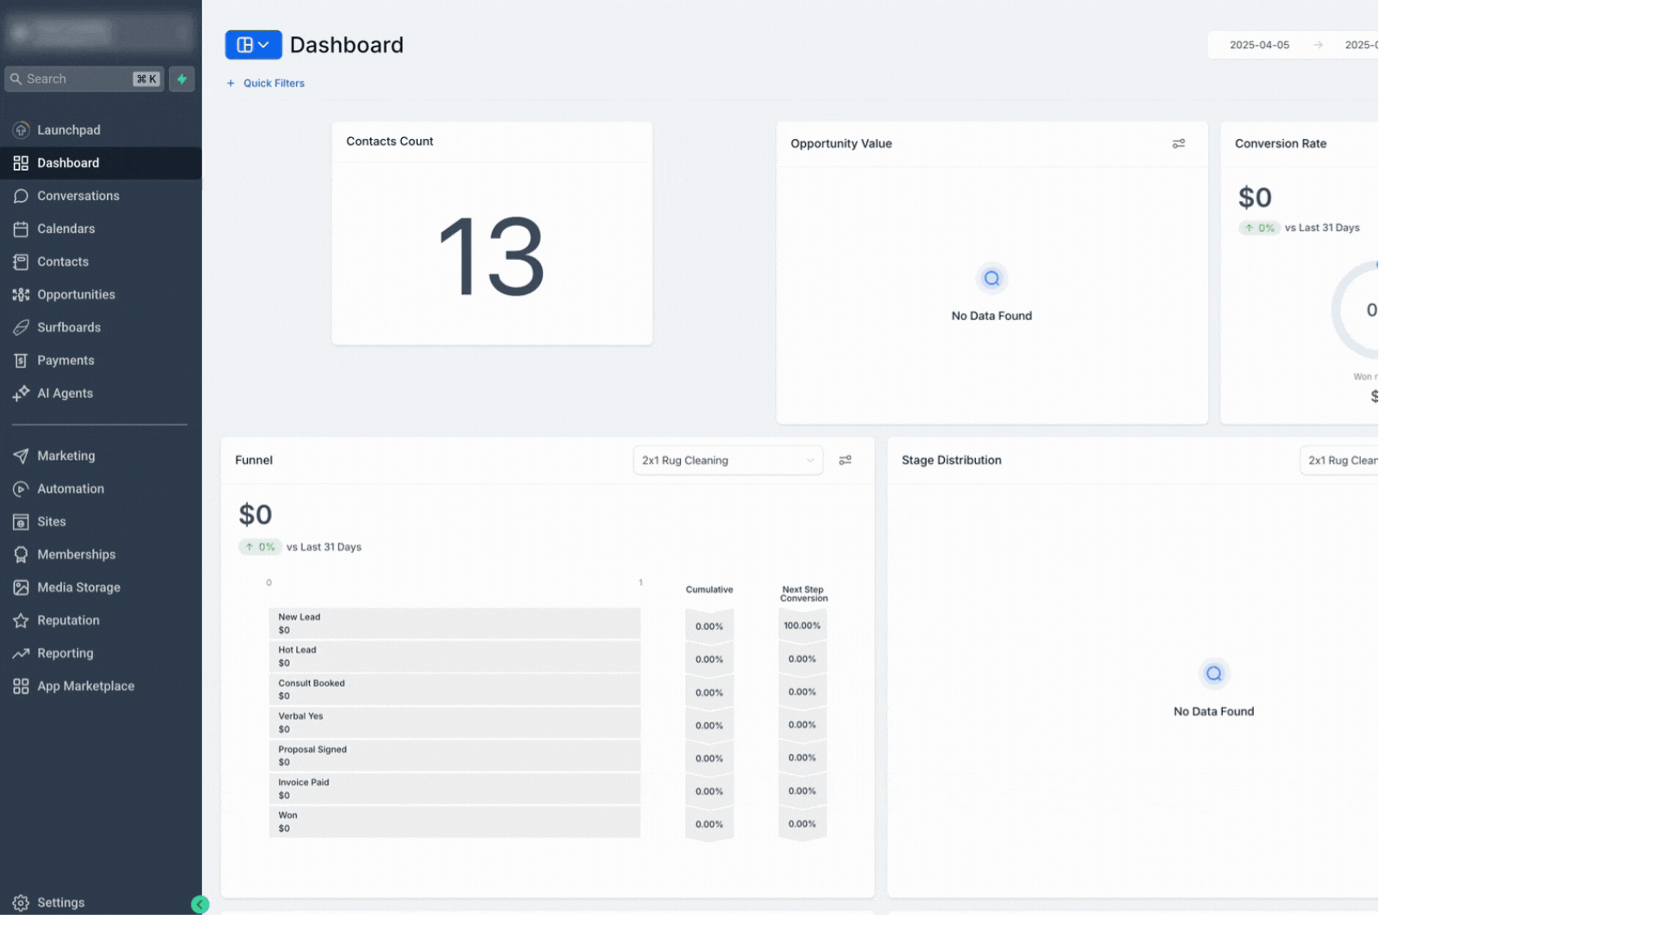Select Automation menu item
1657x932 pixels.
tap(70, 488)
